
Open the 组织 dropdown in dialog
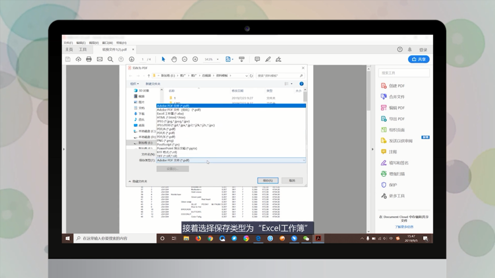click(134, 84)
